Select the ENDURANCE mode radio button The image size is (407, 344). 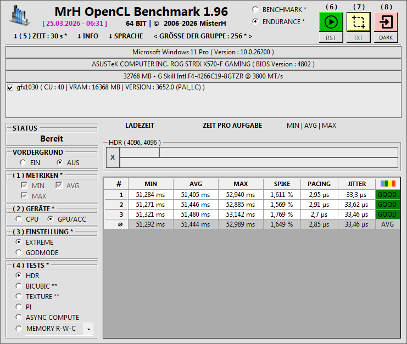click(255, 21)
